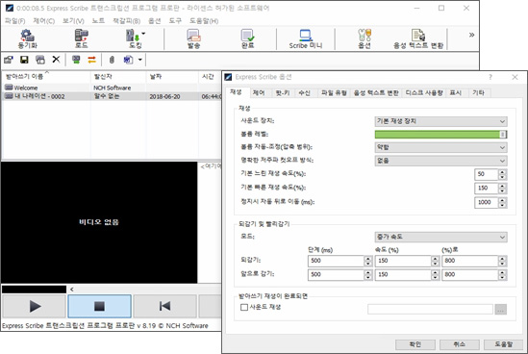Click the icon beside the 내 나레이션 - 0002 row

pos(9,96)
